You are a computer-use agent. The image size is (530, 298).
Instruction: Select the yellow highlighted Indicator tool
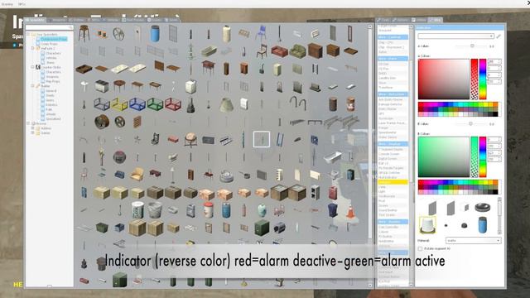tap(393, 182)
